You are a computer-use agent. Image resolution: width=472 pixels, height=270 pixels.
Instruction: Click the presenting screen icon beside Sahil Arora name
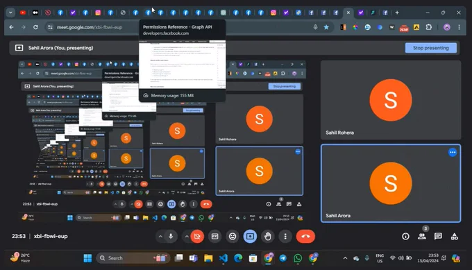click(x=19, y=48)
